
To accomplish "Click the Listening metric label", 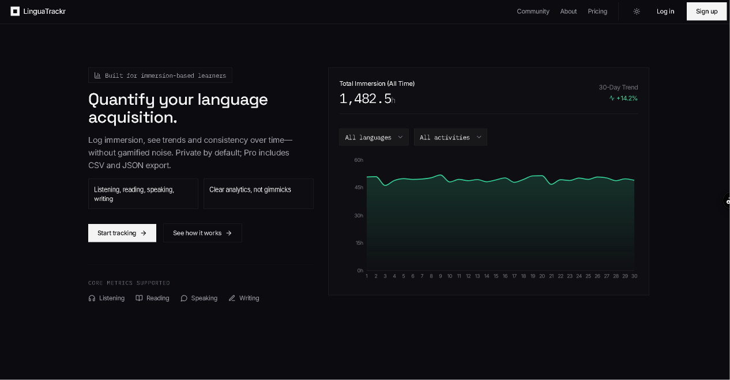I will [112, 298].
